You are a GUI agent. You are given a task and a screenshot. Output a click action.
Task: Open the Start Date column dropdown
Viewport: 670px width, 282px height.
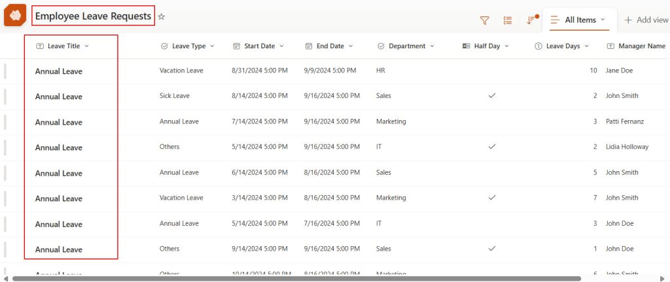pos(281,46)
